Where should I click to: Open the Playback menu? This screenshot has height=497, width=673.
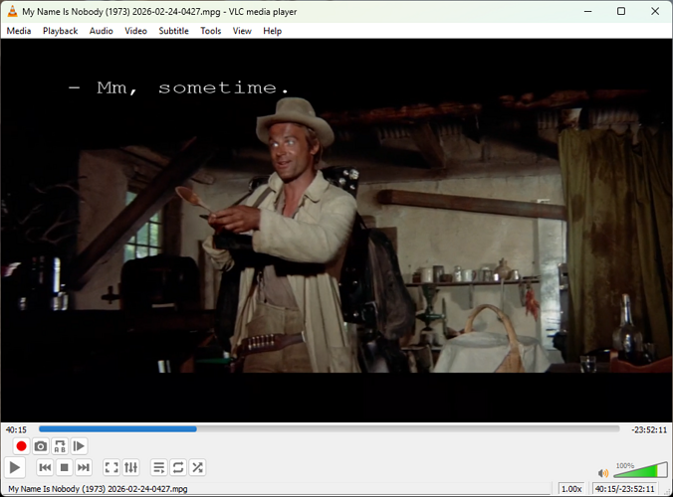(60, 31)
